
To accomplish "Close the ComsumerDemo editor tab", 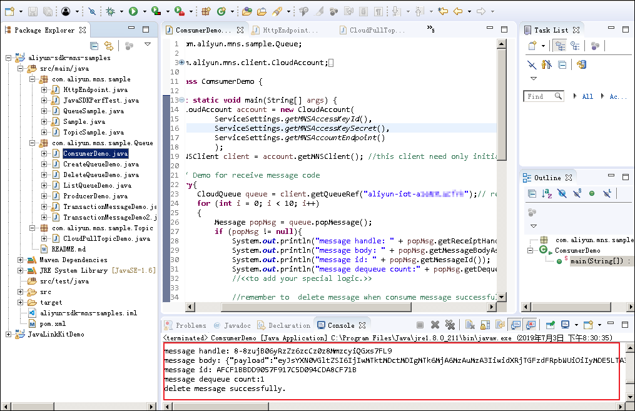I will click(x=240, y=30).
